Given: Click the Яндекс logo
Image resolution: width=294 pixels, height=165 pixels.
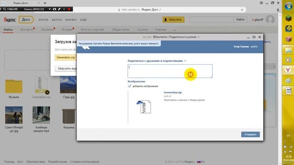Looking at the screenshot, I should point(10,20).
